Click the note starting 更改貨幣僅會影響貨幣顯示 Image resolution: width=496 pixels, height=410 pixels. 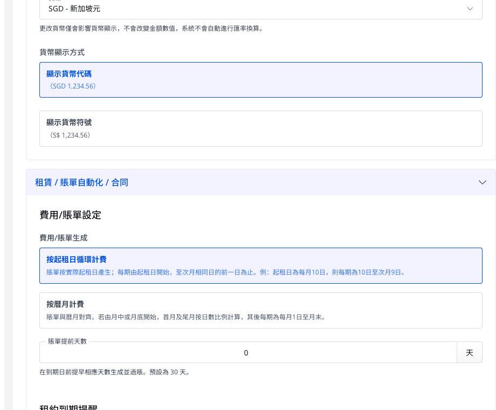151,29
